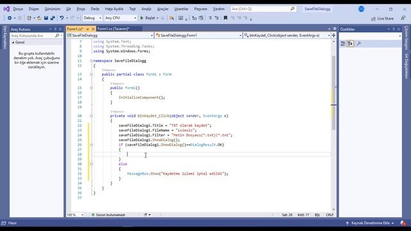Open the Hata Ayıkla menu
Image resolution: width=411 pixels, height=231 pixels.
click(x=114, y=9)
